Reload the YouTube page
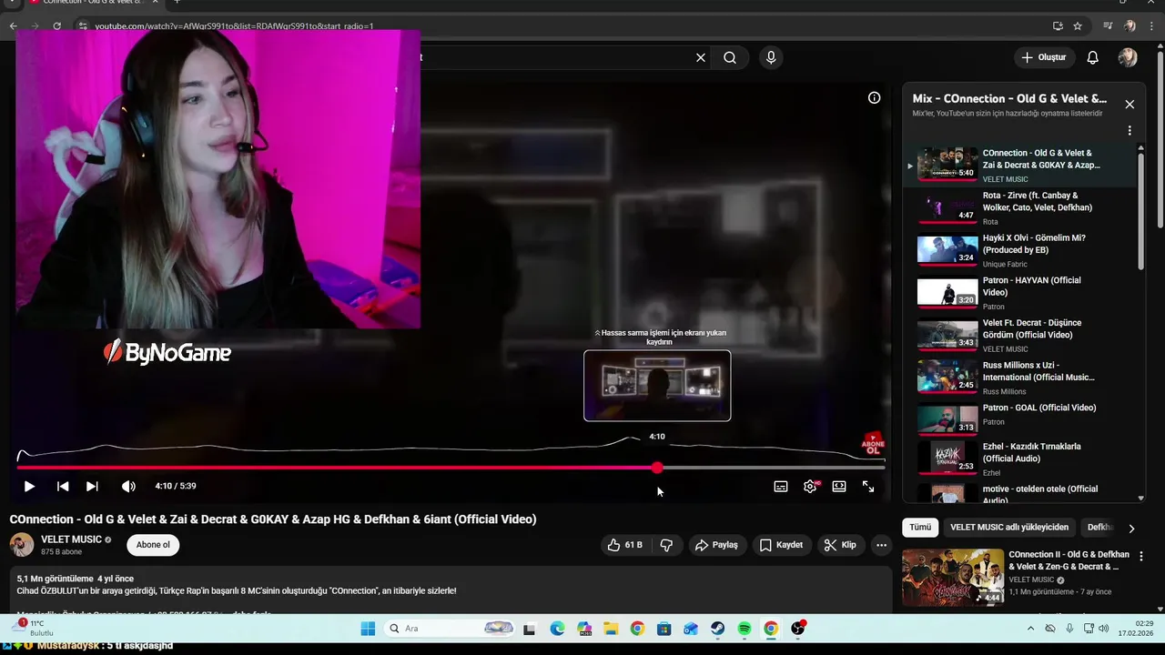1165x655 pixels. (x=56, y=26)
